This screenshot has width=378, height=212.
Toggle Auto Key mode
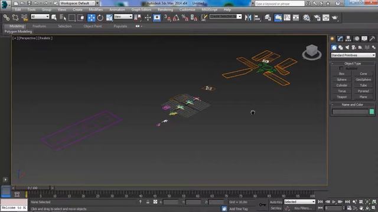tap(276, 202)
